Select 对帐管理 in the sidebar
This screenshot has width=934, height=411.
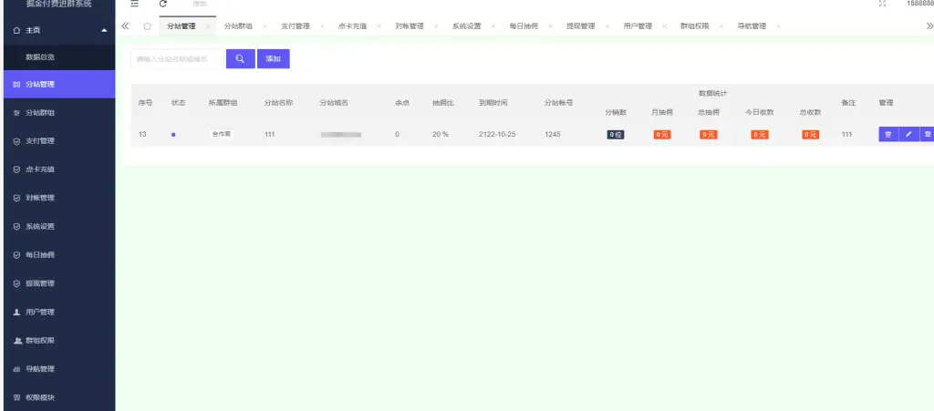tap(40, 198)
